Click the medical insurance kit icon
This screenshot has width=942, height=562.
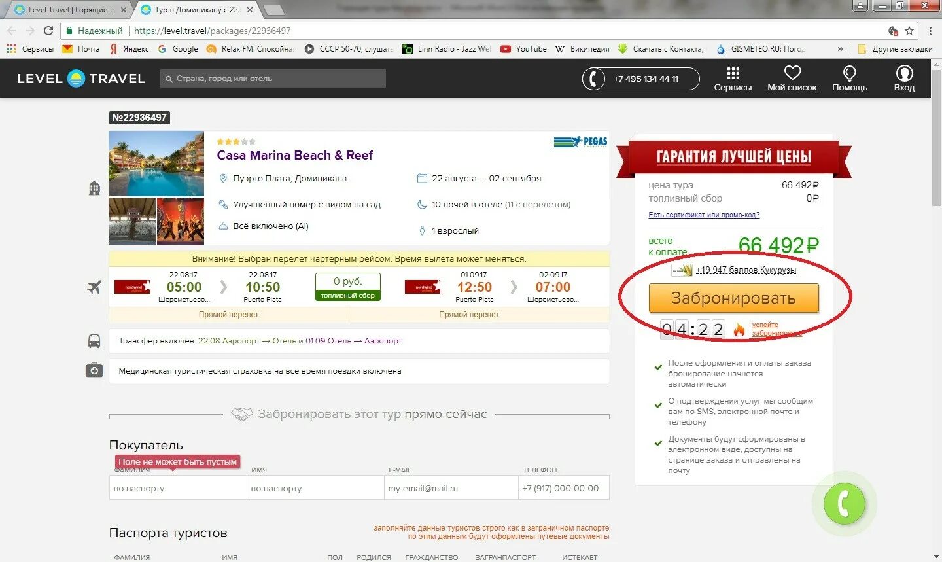click(94, 370)
